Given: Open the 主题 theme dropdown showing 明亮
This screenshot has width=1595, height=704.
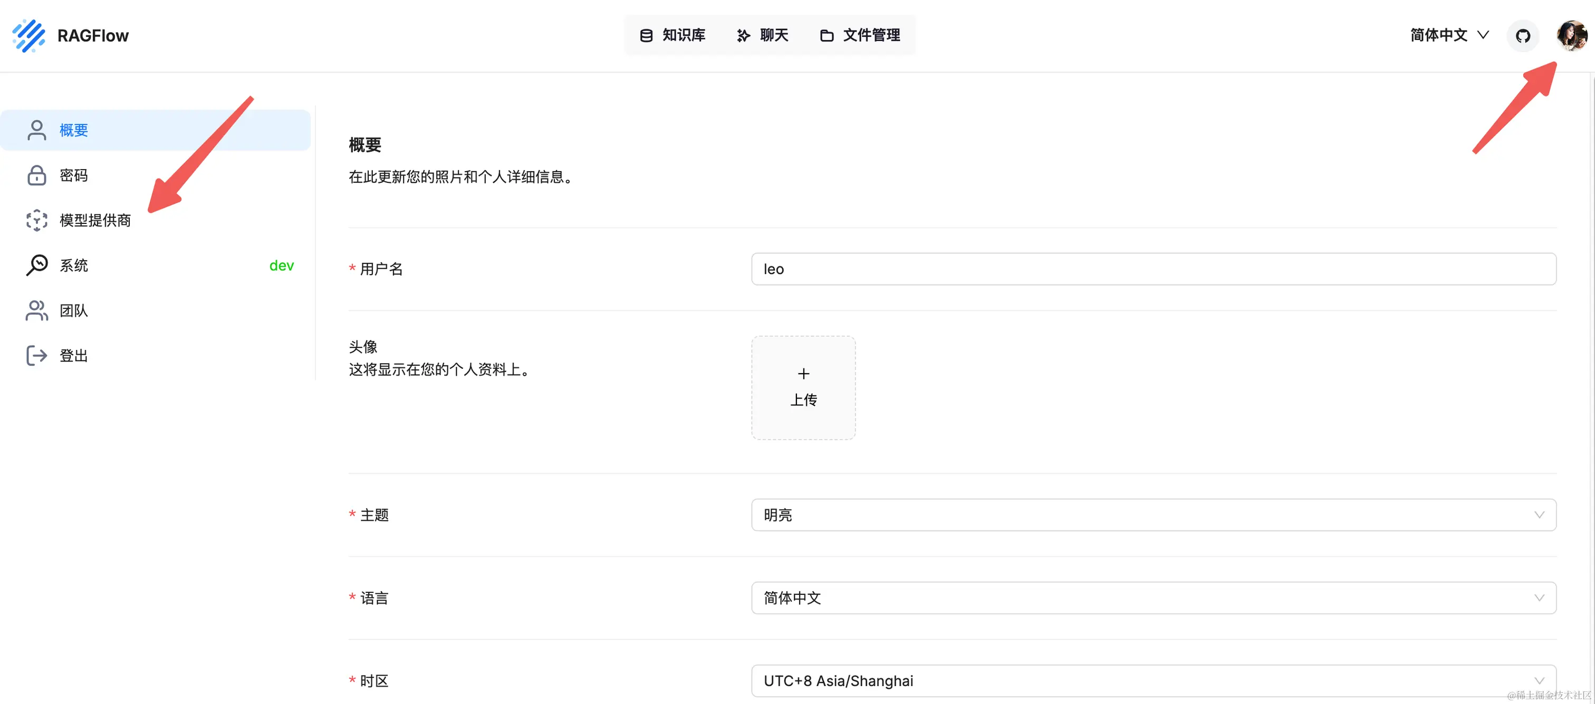Looking at the screenshot, I should tap(1153, 515).
